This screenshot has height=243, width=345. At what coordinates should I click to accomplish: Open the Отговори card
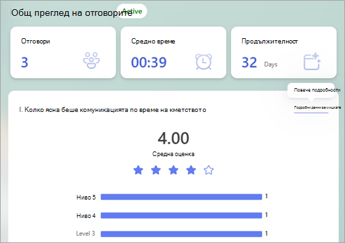(63, 53)
